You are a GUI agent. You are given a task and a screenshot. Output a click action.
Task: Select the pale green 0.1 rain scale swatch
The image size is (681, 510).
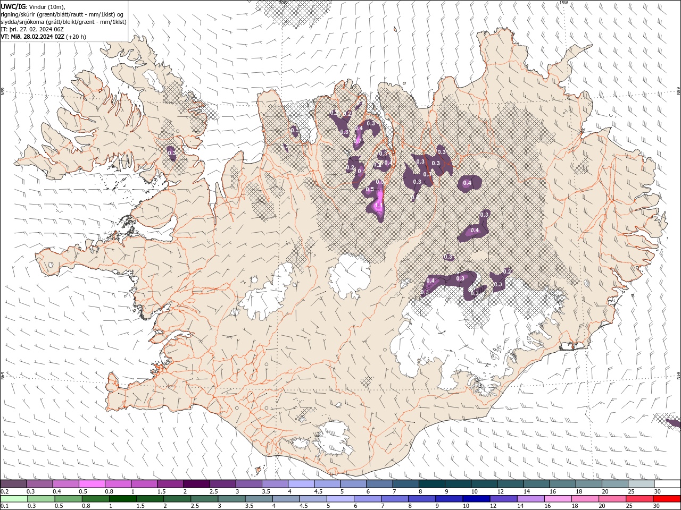[14, 499]
